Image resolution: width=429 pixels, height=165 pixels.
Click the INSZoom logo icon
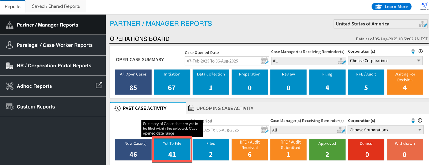click(424, 6)
